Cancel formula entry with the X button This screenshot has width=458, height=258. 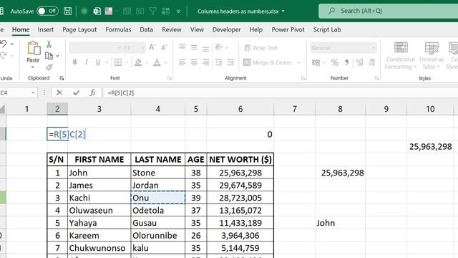coord(59,92)
